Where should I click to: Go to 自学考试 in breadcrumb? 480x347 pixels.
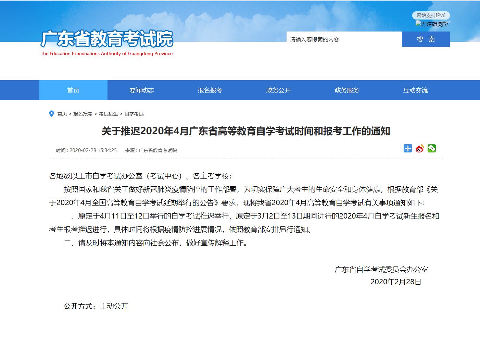pos(134,114)
